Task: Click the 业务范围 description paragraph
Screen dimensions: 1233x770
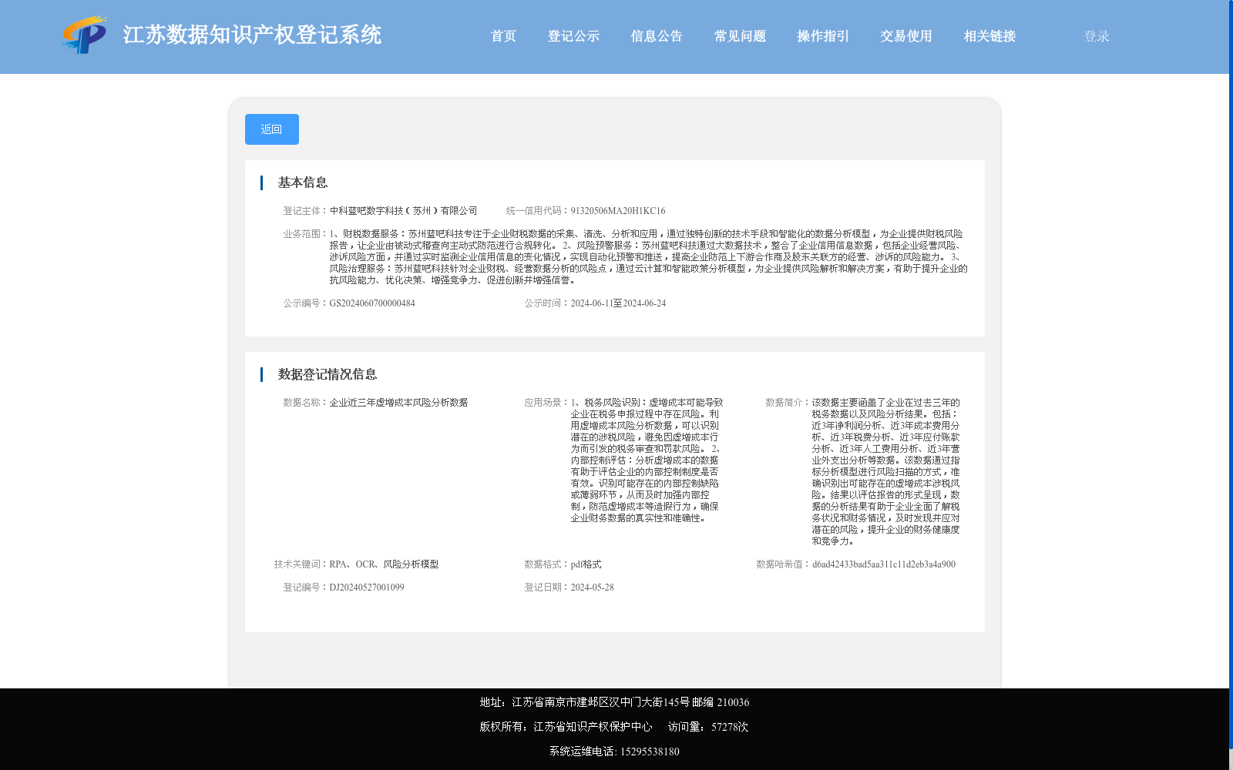Action: pos(648,257)
